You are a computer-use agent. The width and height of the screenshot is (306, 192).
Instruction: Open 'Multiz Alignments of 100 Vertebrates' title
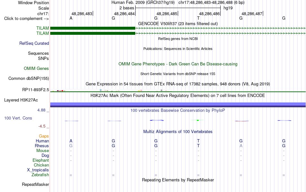178,132
